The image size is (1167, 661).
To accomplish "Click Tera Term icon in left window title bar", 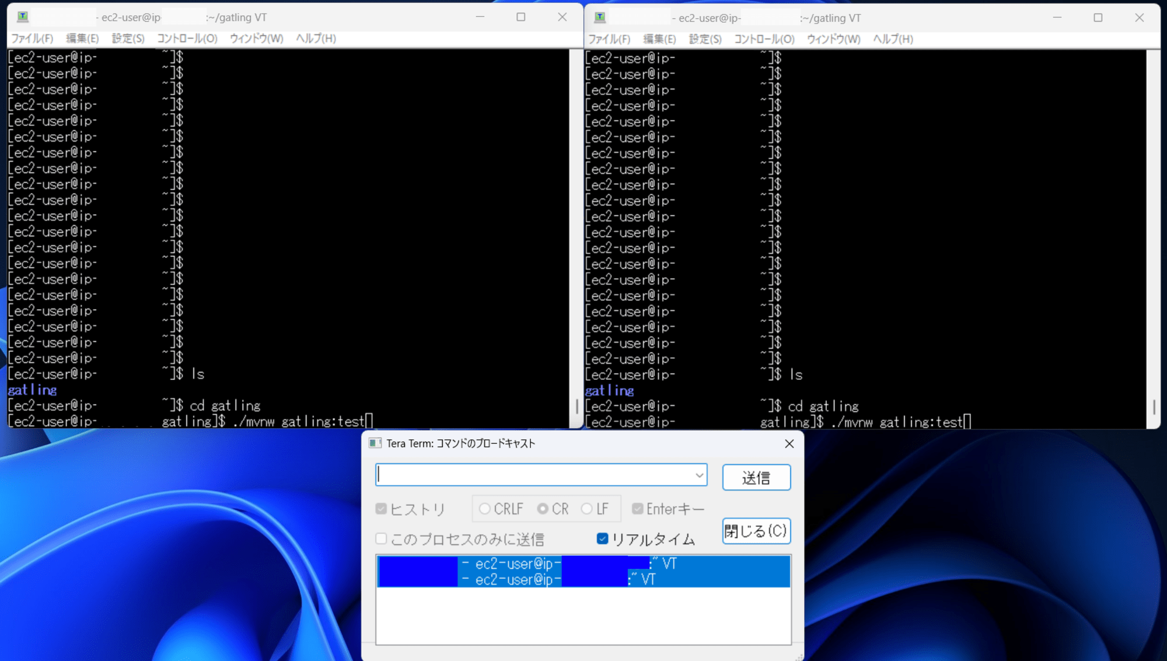I will (23, 17).
